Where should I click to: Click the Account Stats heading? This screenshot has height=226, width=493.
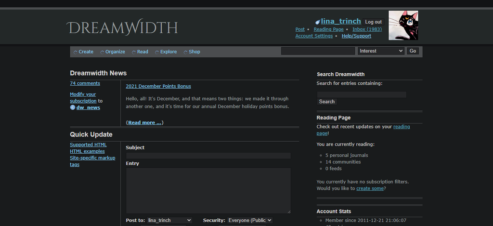334,211
